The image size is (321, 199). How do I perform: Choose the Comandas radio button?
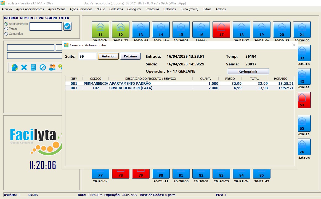[x=6, y=34]
